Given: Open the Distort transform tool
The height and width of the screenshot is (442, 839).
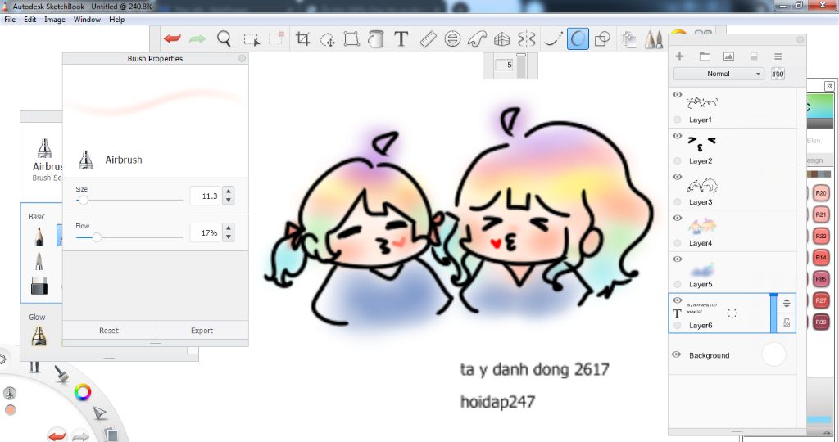Looking at the screenshot, I should coord(351,39).
